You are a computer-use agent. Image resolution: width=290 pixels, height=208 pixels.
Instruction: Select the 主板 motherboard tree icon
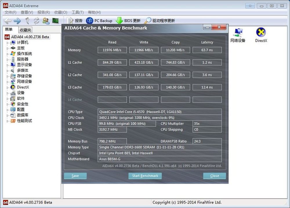click(13, 48)
